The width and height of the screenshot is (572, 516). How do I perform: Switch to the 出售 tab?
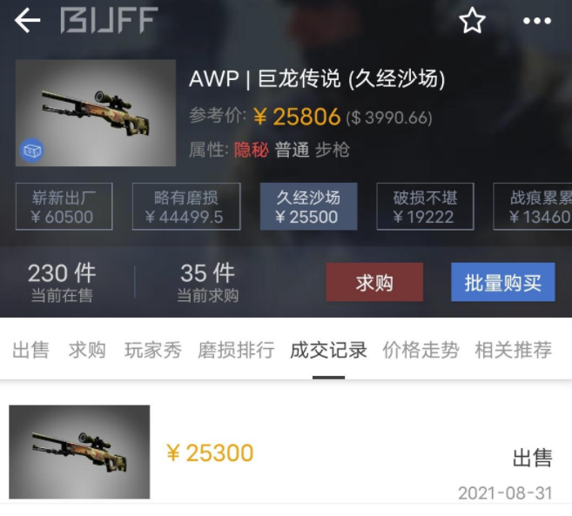pyautogui.click(x=30, y=350)
